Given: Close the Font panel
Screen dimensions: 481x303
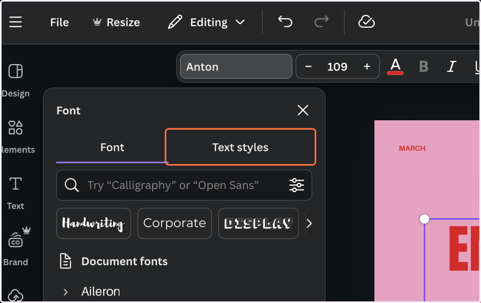Looking at the screenshot, I should coord(303,110).
